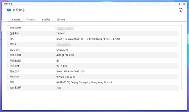
Task: Click the memory slot value 2 (-- / 4 GB)
Action: (62, 66)
